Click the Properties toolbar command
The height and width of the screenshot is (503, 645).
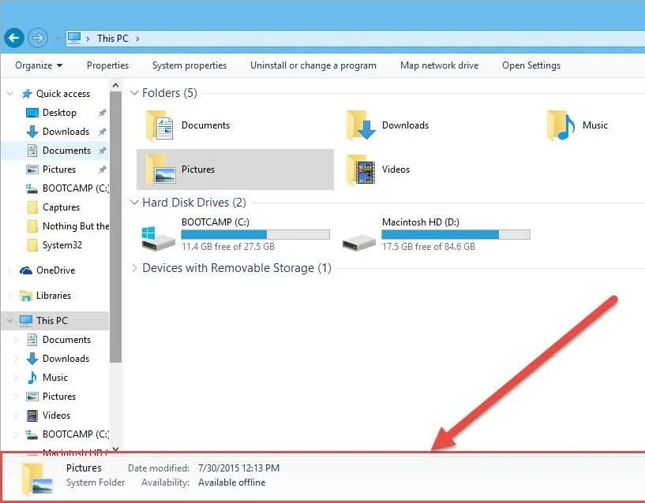108,65
